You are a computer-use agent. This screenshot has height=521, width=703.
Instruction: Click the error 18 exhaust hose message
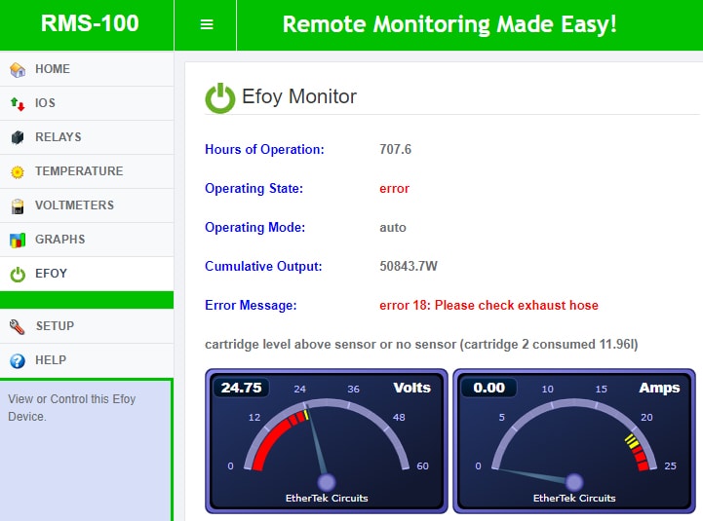[488, 305]
